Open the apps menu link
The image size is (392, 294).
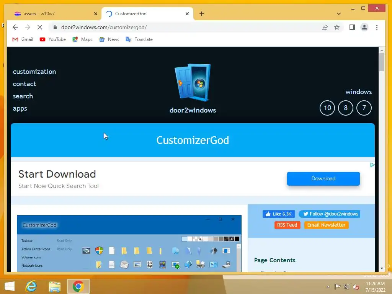click(20, 108)
